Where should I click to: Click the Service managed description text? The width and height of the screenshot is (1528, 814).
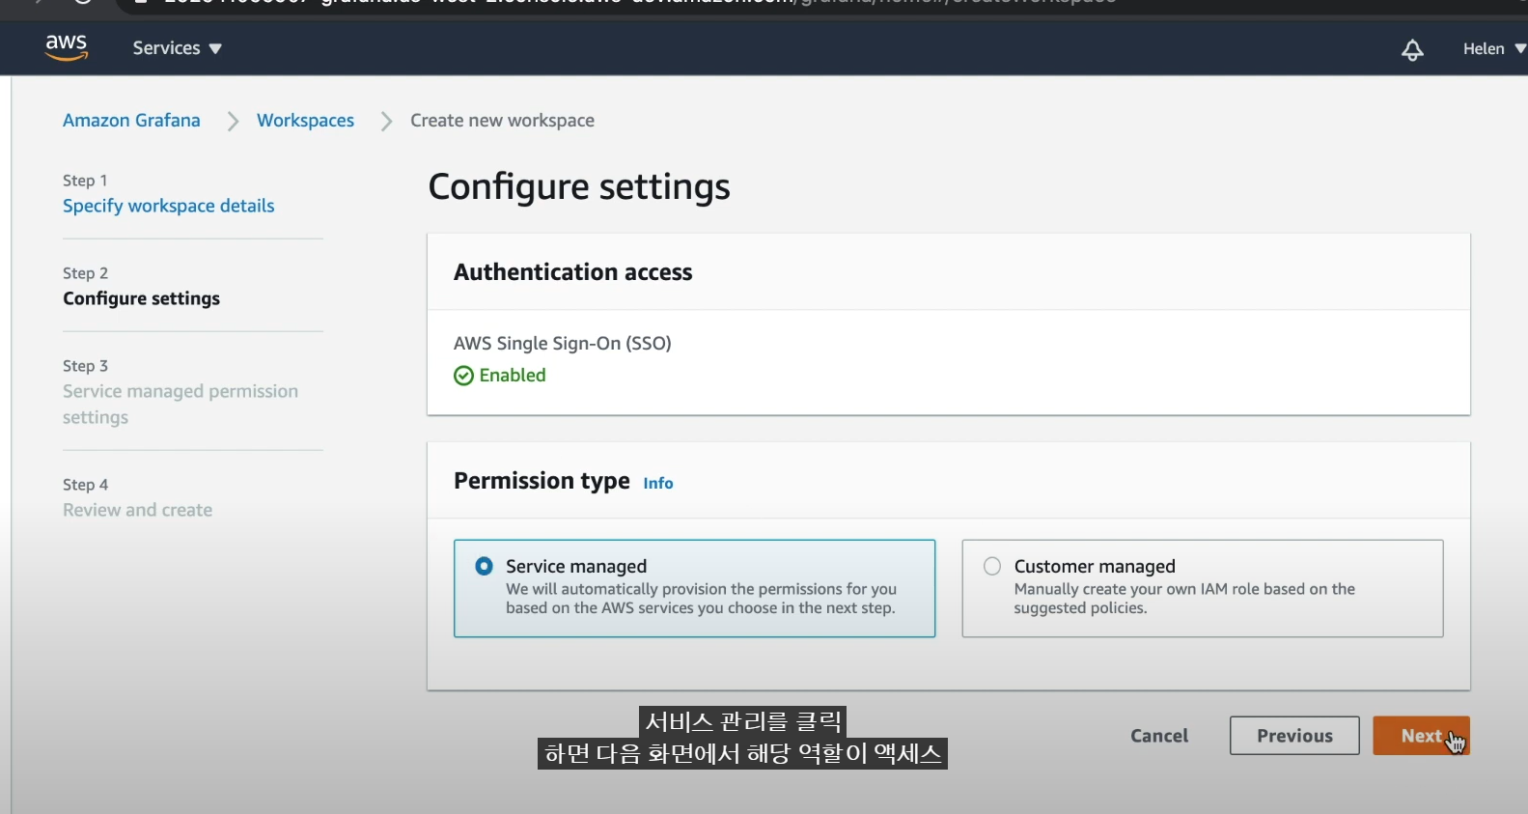(x=701, y=599)
